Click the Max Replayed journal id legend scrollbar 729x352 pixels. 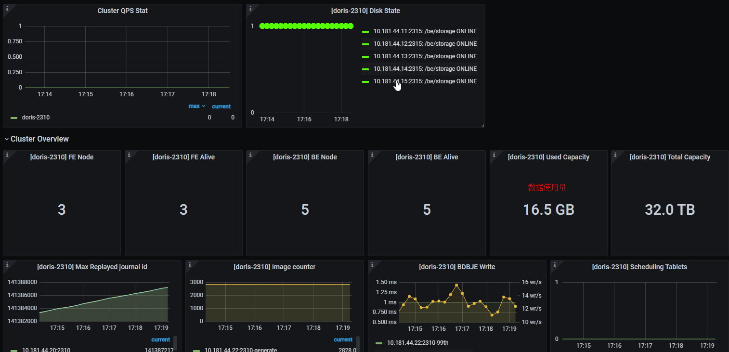[175, 344]
